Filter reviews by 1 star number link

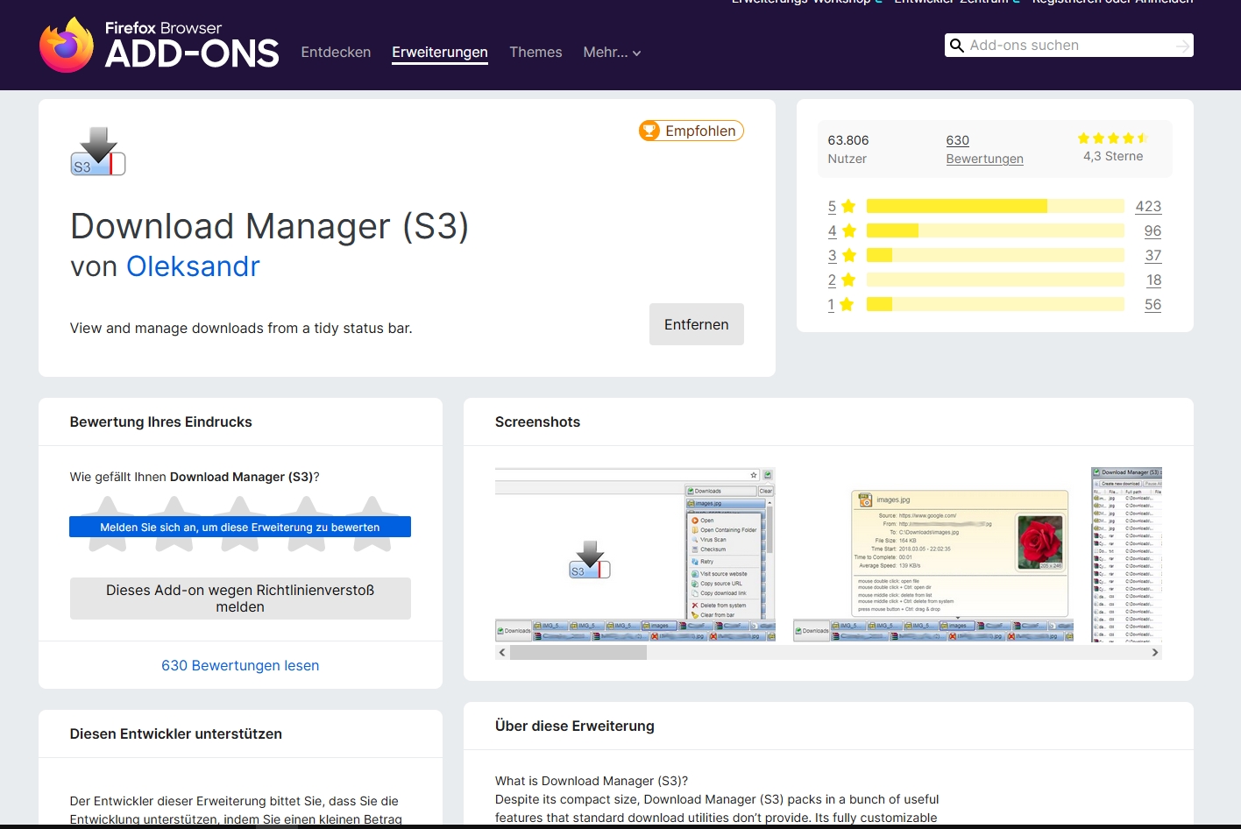point(831,304)
